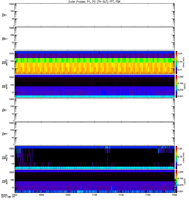Click the color bar beside the thb fbk scm1 panel
This screenshot has width=189, height=202.
(176, 86)
